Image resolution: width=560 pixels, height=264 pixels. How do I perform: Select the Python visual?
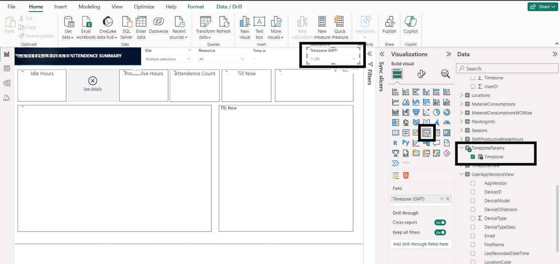406,143
